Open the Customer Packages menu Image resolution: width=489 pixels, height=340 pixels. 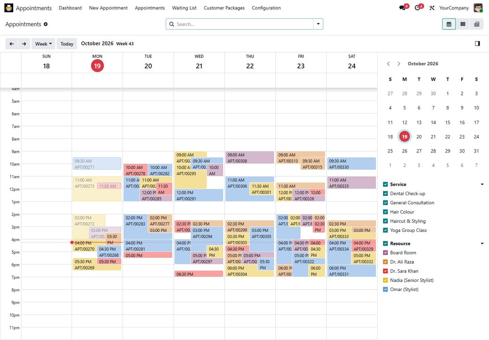(224, 8)
